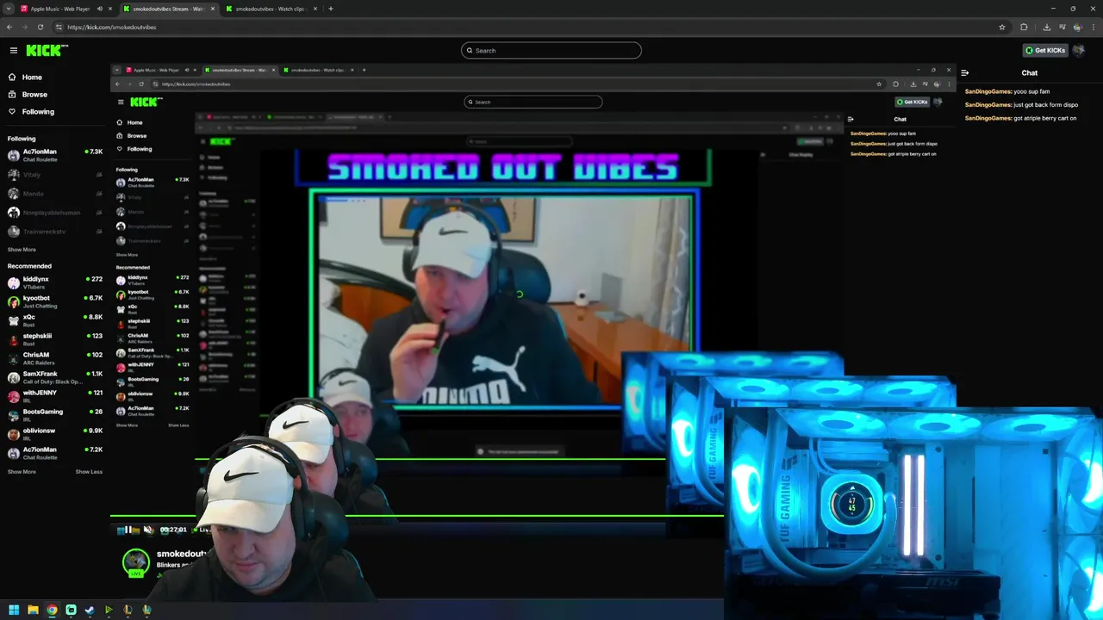This screenshot has height=620, width=1103.
Task: Expand Recommended list with Show More
Action: click(22, 472)
